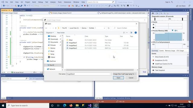Open the view options dropdown in Open dialog

coord(127,33)
